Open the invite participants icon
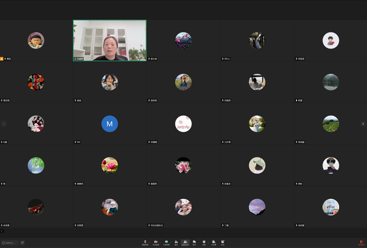Screen dimensions: 367x248 coord(176,242)
